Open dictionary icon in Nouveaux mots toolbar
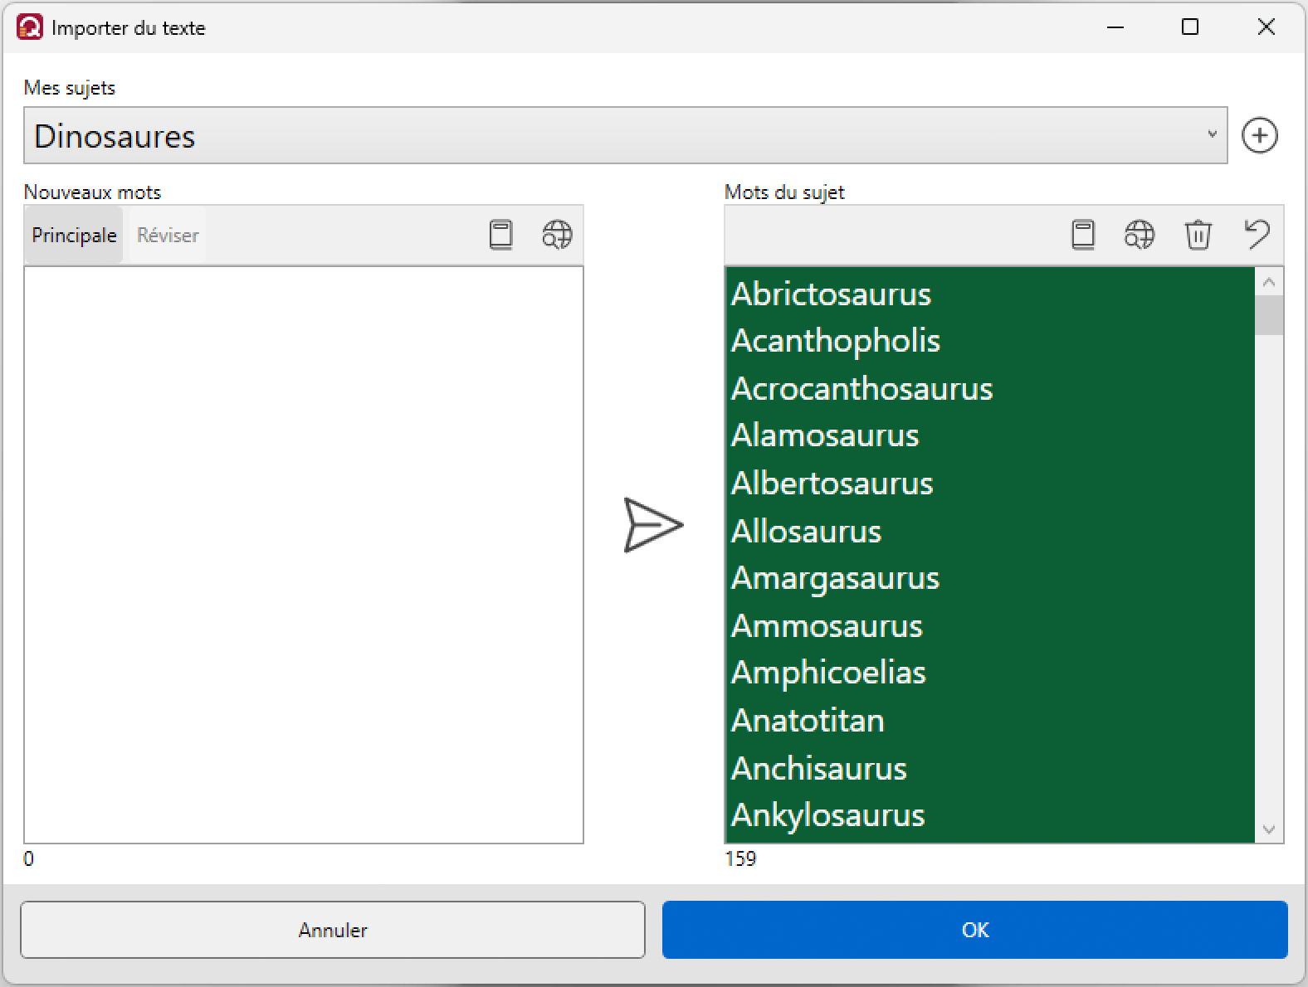The height and width of the screenshot is (987, 1308). tap(500, 236)
